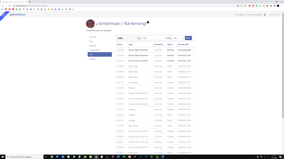
Task: Open the Files sidebar item
Action: pos(91,41)
